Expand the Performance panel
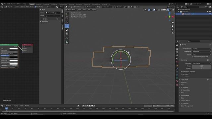Screen dimensions: 212x119 185,96
